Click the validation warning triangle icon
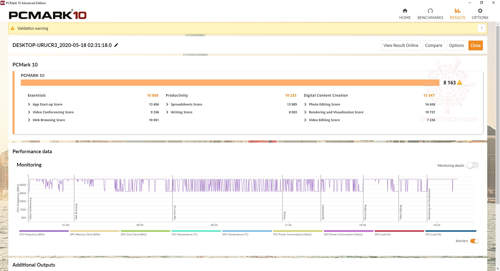Image resolution: width=500 pixels, height=271 pixels. pyautogui.click(x=12, y=28)
